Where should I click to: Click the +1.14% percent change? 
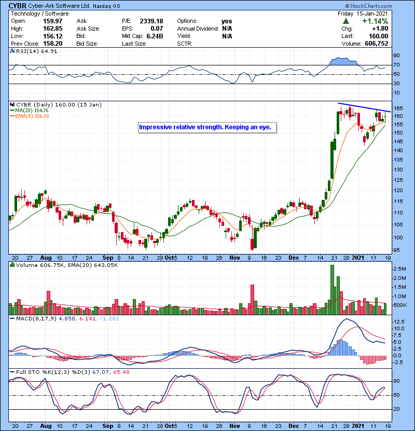(x=375, y=21)
